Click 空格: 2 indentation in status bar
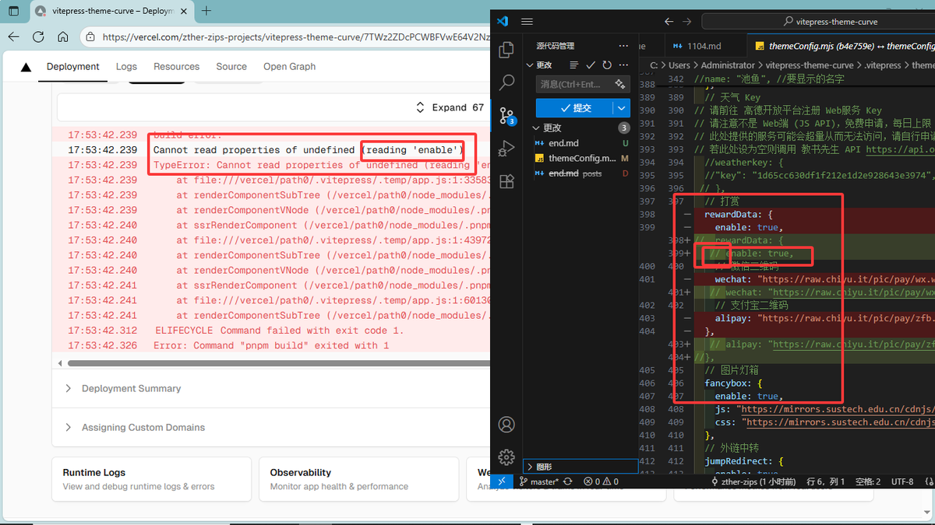The height and width of the screenshot is (525, 935). 867,481
